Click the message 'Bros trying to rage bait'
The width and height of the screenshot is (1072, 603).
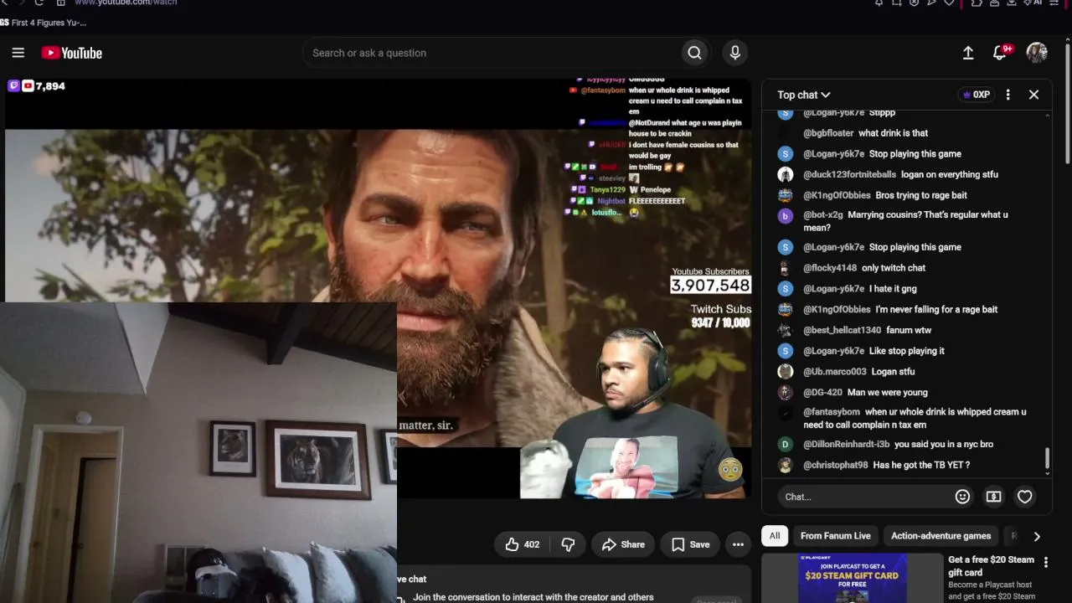(921, 195)
